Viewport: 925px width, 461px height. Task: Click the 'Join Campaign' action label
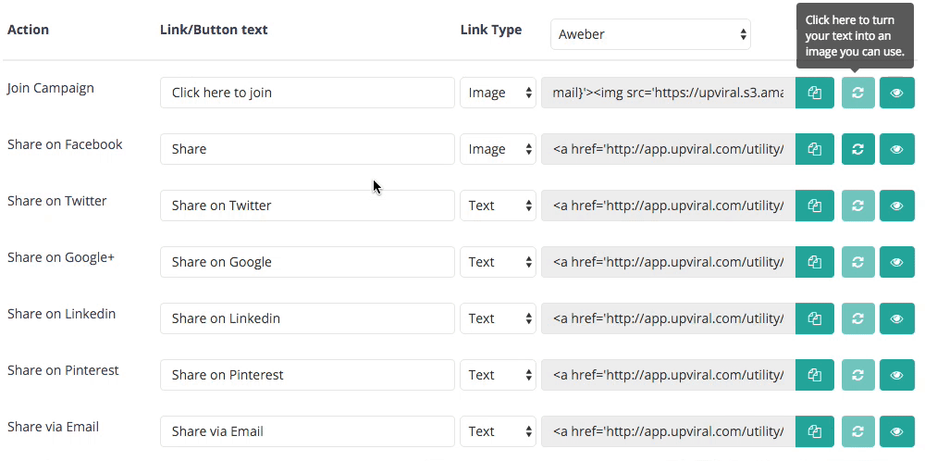pos(51,89)
